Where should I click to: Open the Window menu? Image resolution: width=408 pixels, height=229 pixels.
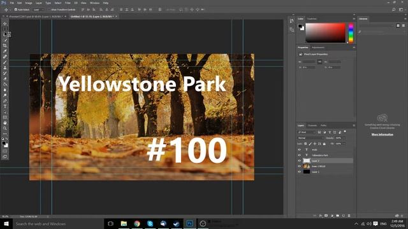(x=94, y=3)
